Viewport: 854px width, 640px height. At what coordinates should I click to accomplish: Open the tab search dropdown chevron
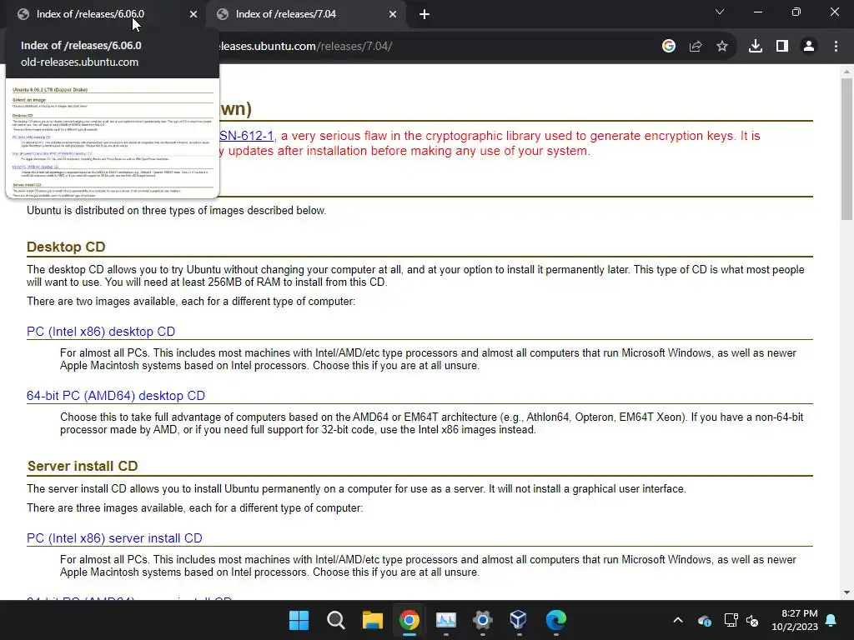[720, 12]
